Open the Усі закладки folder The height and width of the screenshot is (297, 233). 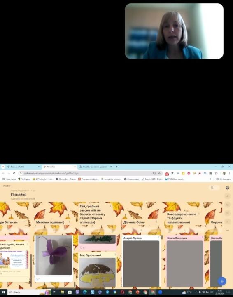coord(224,179)
